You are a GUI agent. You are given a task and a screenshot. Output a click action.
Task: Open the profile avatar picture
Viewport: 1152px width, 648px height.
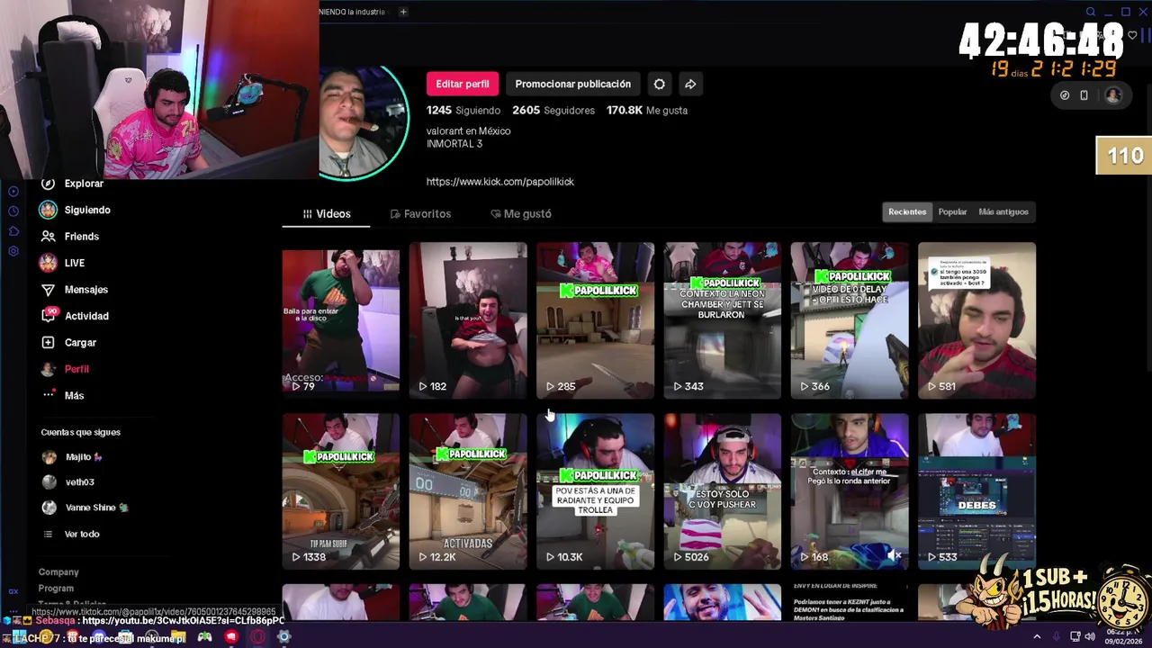(x=364, y=121)
